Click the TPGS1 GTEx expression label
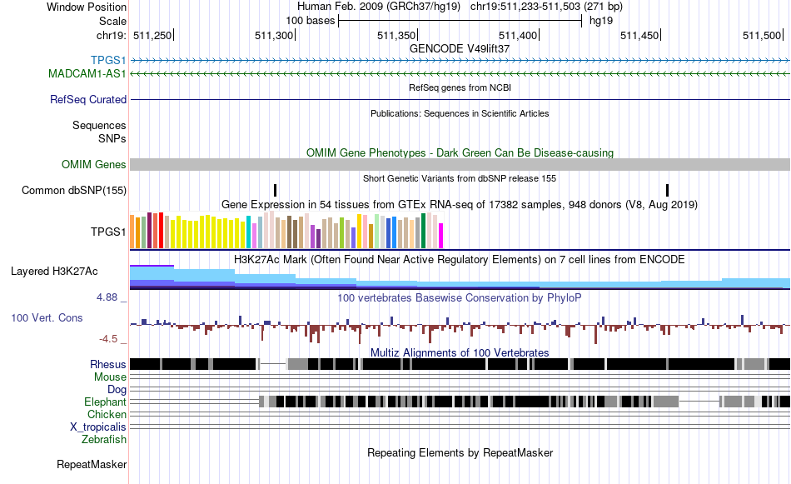Image resolution: width=791 pixels, height=484 pixels. 108,232
